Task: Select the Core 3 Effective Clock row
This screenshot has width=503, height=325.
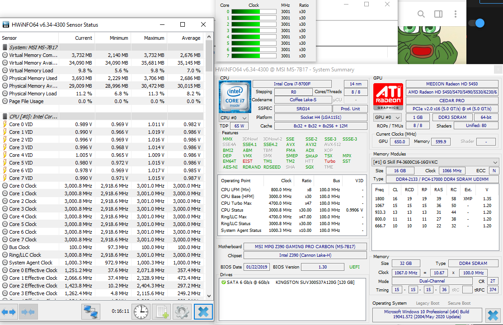Action: point(102,293)
